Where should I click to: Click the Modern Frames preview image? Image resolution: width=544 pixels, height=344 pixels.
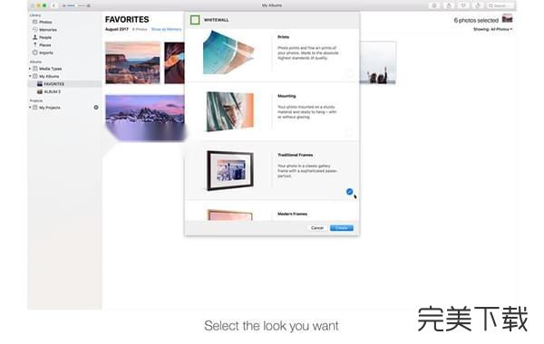(230, 215)
